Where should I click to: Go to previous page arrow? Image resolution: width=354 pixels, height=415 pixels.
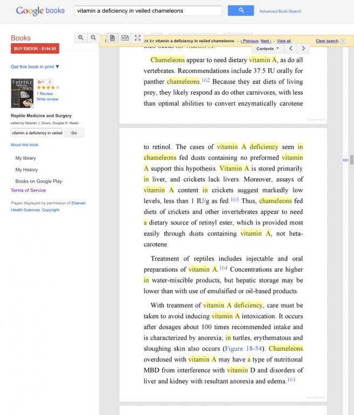[291, 49]
